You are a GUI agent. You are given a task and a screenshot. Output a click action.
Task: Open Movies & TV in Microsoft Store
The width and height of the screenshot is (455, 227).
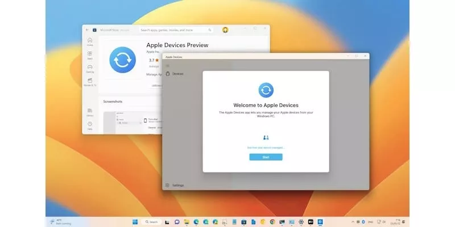click(90, 82)
